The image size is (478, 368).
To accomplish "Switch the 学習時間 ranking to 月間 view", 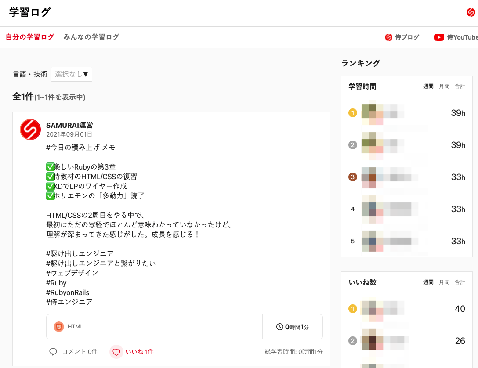I will 444,86.
